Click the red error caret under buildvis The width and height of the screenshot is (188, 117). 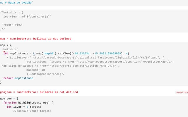click(x=4, y=52)
